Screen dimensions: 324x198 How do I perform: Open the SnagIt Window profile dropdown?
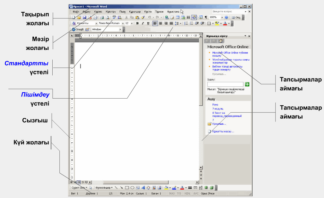[120, 30]
